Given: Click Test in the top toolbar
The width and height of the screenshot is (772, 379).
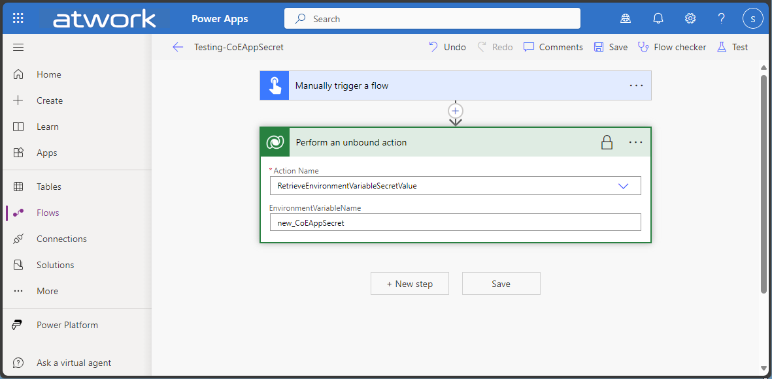Looking at the screenshot, I should pos(732,47).
